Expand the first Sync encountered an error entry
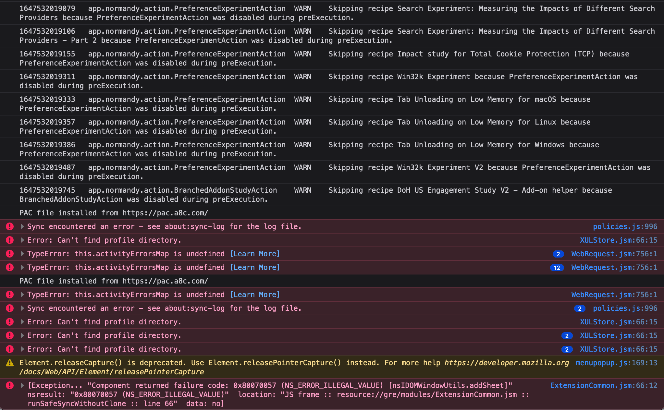This screenshot has height=410, width=664. [x=22, y=226]
